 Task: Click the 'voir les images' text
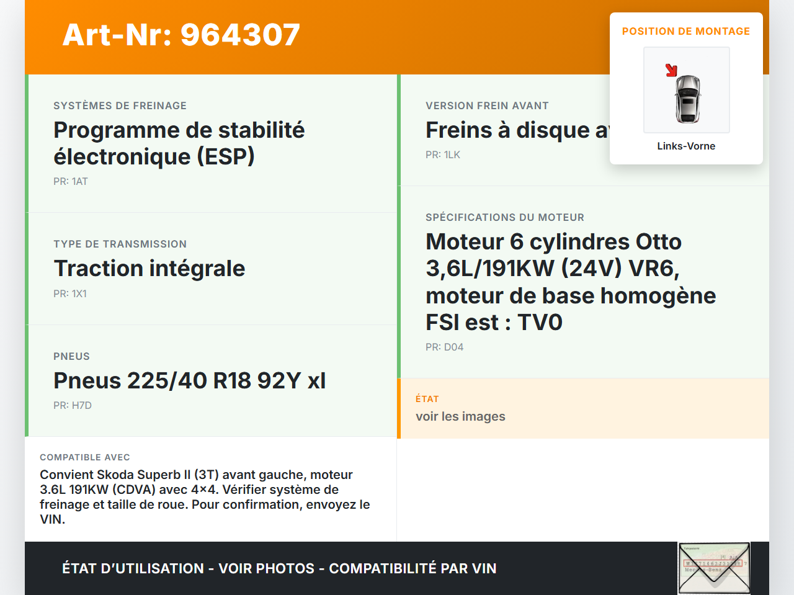point(460,416)
